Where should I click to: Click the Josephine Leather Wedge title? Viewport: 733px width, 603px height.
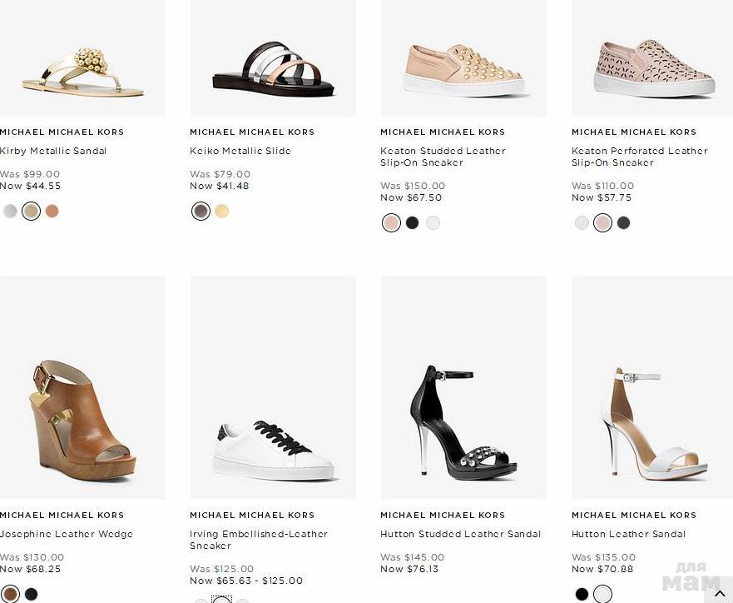click(67, 534)
